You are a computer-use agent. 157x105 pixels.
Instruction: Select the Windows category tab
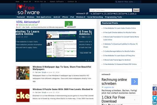coord(31,17)
